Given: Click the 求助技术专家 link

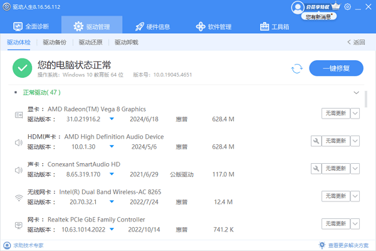Looking at the screenshot, I should click(28, 245).
